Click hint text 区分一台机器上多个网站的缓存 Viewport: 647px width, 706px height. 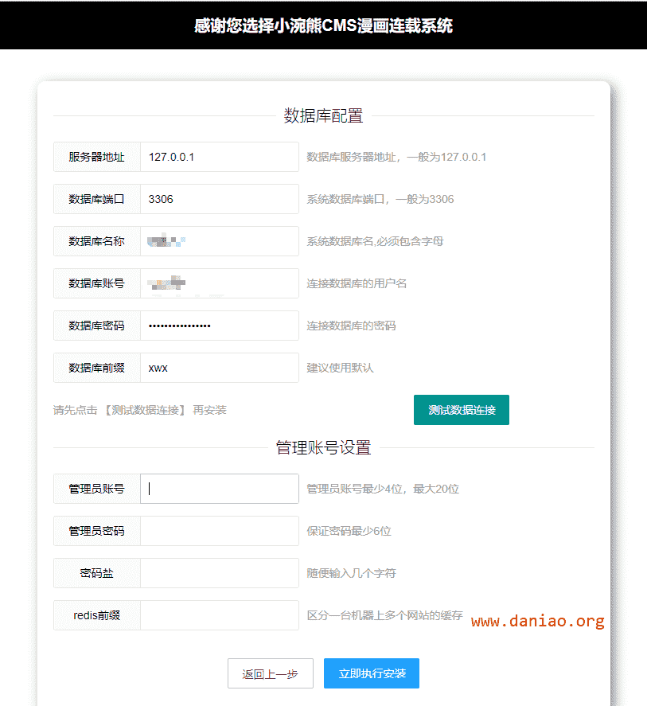click(384, 615)
